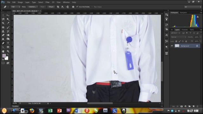
Task: Open pen geometry options gear
Action: point(73,7)
